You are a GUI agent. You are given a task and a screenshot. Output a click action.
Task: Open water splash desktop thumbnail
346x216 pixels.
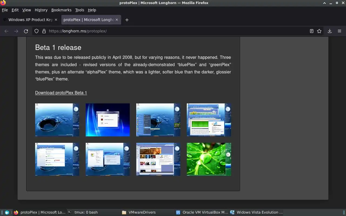point(57,120)
